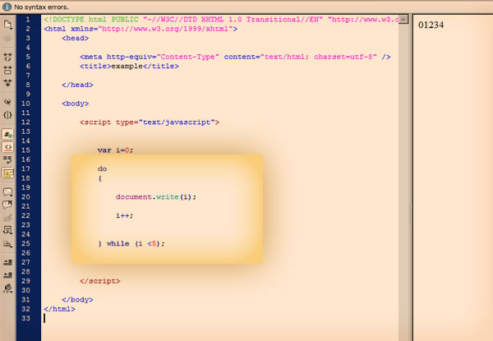Click the Balance Braces icon

(x=7, y=115)
